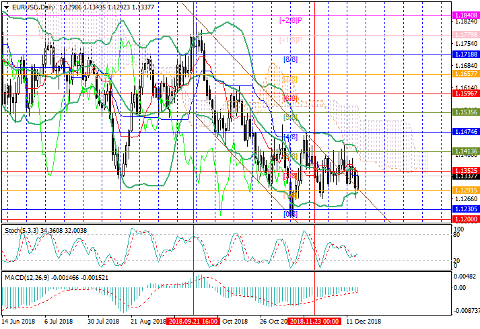
Task: Click the [8/8] Murrey level label
Action: coord(290,59)
